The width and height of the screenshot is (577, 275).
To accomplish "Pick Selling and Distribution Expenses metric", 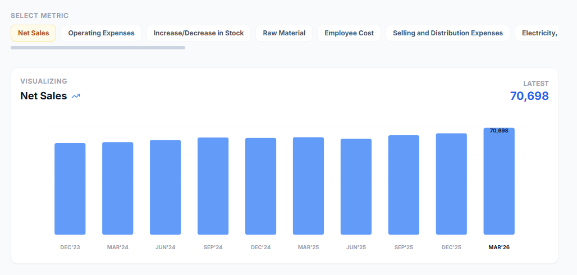I will (448, 33).
